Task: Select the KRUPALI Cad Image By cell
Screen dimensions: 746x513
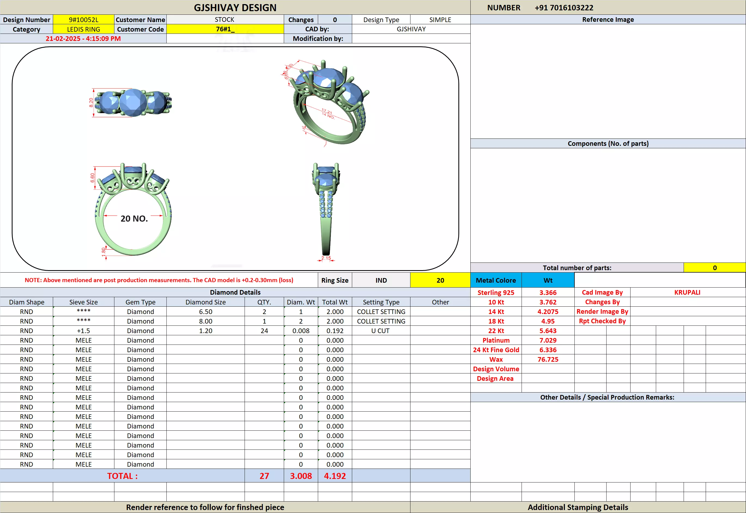Action: click(x=687, y=292)
